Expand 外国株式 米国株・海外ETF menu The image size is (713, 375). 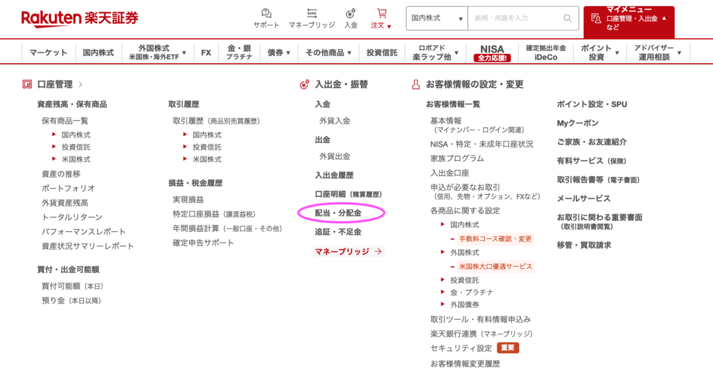pyautogui.click(x=157, y=53)
